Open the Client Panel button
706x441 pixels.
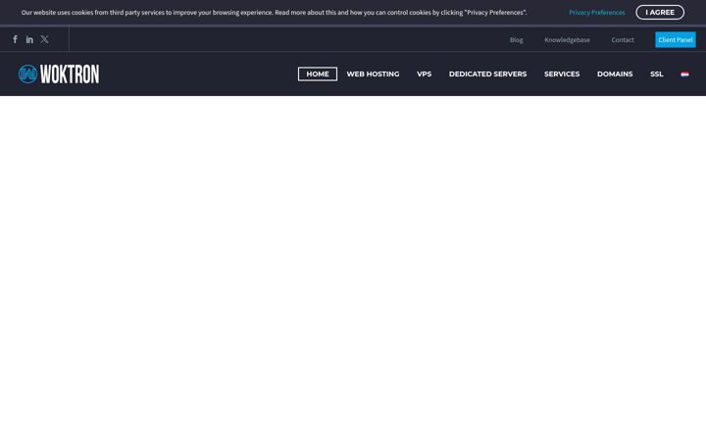tap(676, 39)
